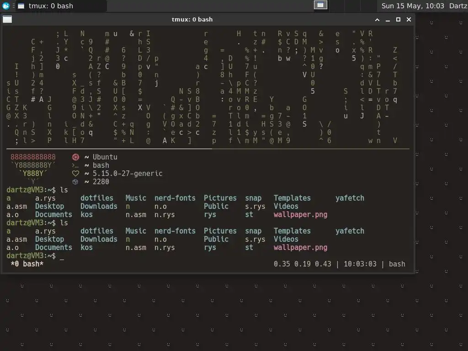This screenshot has width=468, height=351.
Task: Click 'wallpaper.png' in the first ls listing
Action: pyautogui.click(x=300, y=215)
